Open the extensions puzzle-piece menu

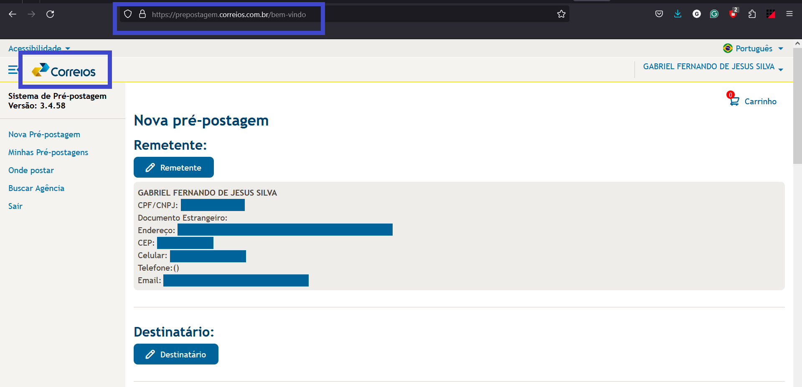[752, 14]
